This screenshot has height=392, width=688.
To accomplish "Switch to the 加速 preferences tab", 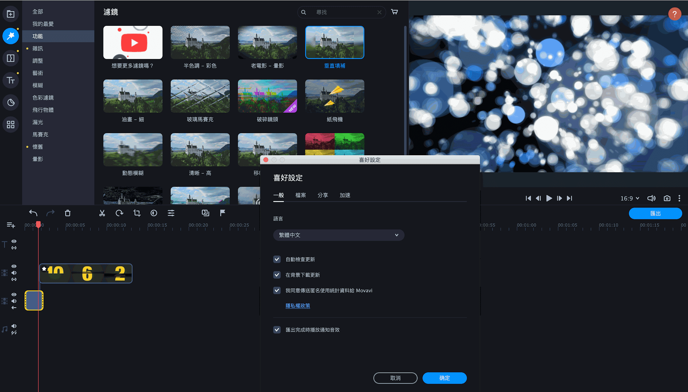I will [345, 195].
